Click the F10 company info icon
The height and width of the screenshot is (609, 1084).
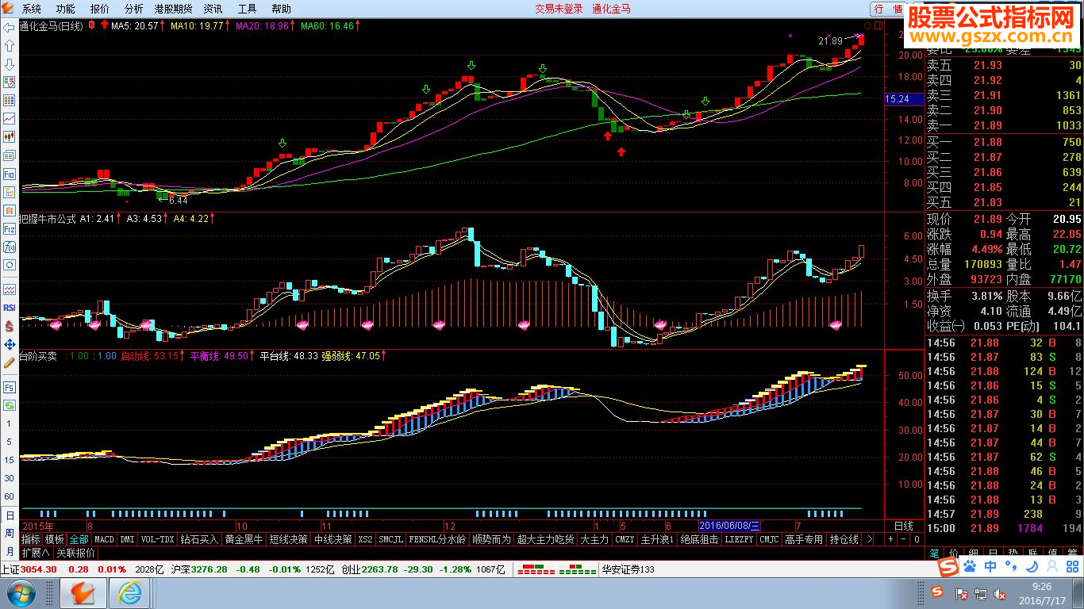(10, 174)
